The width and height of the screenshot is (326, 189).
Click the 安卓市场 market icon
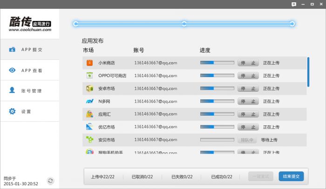89,88
